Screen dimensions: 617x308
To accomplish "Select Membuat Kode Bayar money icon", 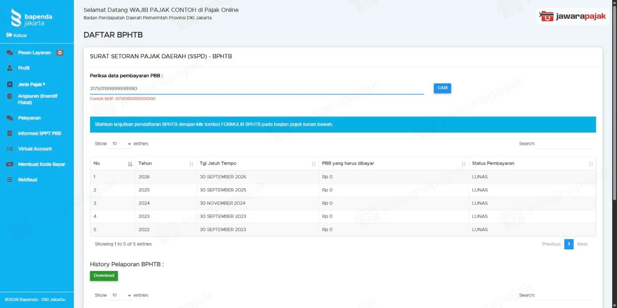I will click(10, 164).
